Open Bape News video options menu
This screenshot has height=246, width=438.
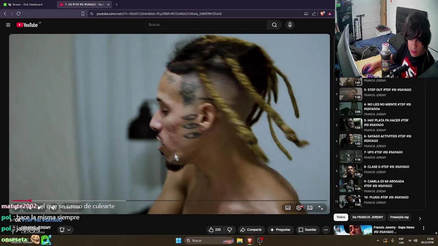[423, 228]
